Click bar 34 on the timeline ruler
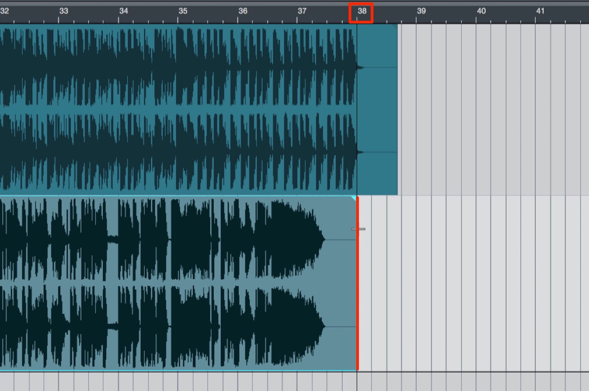 point(123,11)
